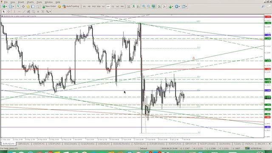
Task: Select the M1 timeframe
Action: tap(84, 7)
